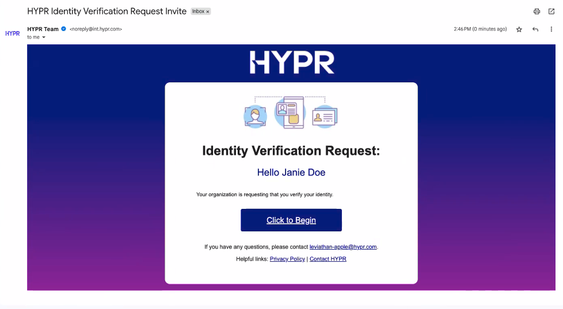Star the HYPR Team email
Viewport: 563px width, 309px height.
point(519,29)
